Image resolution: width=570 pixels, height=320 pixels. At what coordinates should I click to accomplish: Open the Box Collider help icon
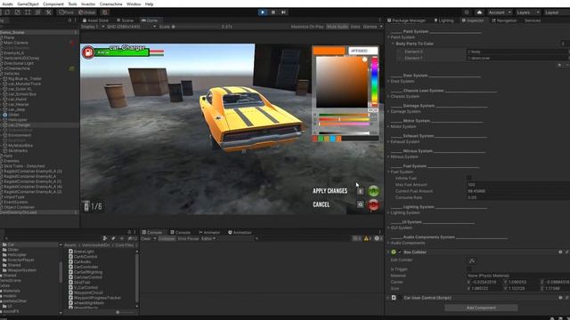point(560,252)
